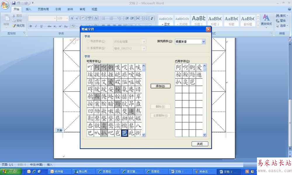Select character 安 in available characters
Image resolution: width=292 pixels, height=175 pixels.
click(x=111, y=89)
